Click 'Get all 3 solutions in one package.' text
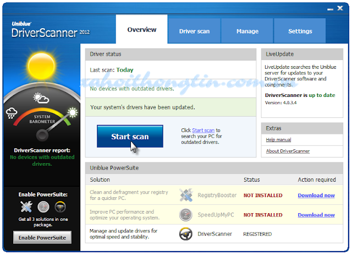The image size is (352, 255). tap(43, 222)
